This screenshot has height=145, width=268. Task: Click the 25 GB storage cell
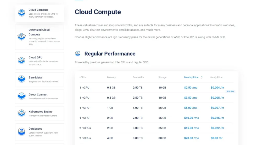tap(162, 108)
